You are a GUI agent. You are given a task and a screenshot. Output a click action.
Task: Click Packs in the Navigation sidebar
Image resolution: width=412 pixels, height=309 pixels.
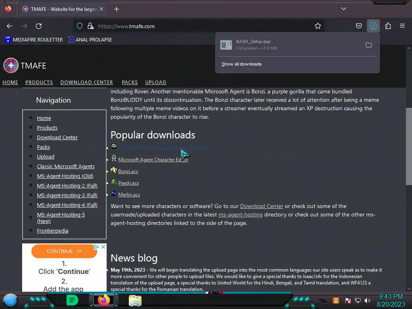(43, 147)
